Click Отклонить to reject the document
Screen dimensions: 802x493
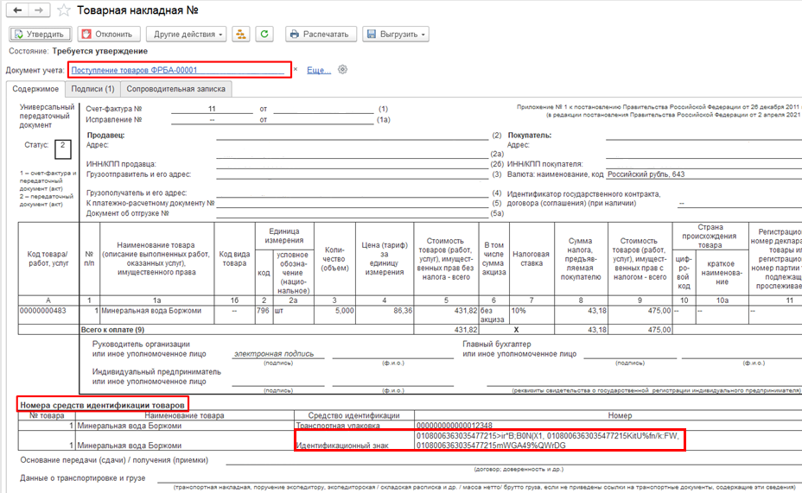(108, 35)
